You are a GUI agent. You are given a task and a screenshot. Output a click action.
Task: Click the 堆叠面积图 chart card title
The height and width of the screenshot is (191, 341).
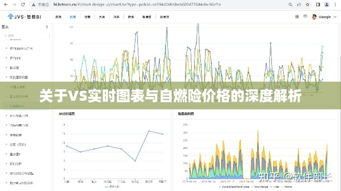(x=186, y=114)
